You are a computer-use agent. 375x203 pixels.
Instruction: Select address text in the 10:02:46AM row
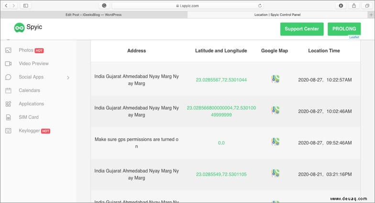coord(137,112)
